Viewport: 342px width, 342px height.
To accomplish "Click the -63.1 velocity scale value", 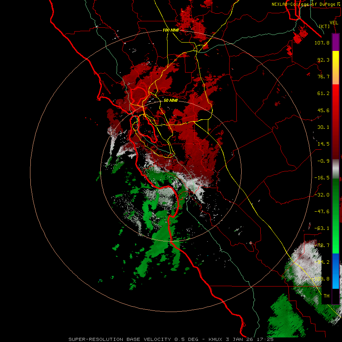I will [x=322, y=228].
